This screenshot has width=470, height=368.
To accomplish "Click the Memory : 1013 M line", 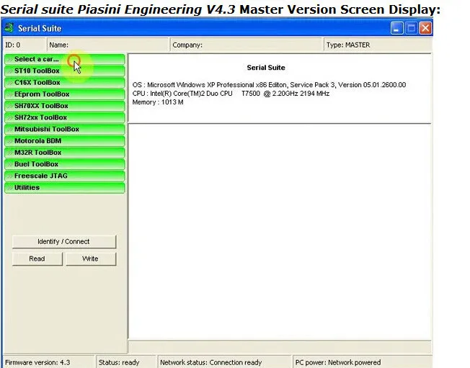I will [158, 102].
